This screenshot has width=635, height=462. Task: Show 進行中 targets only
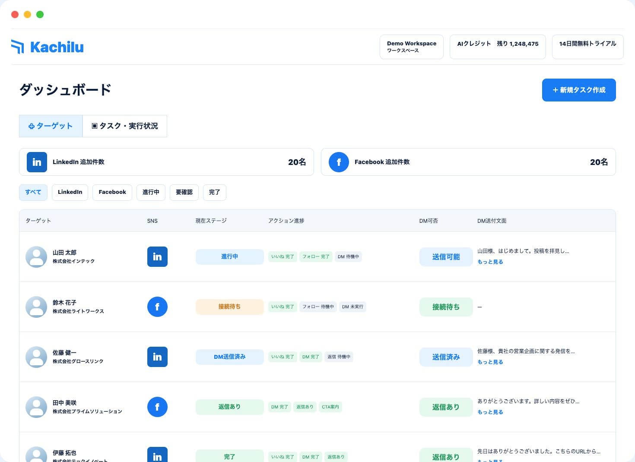pyautogui.click(x=151, y=192)
